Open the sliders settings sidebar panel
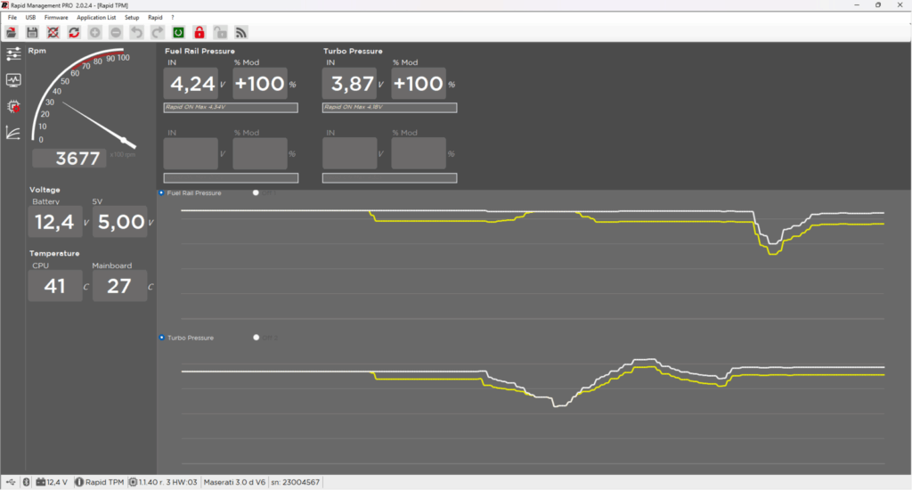 coord(13,54)
